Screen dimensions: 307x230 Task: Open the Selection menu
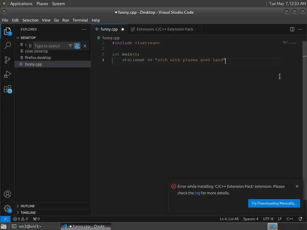click(30, 20)
